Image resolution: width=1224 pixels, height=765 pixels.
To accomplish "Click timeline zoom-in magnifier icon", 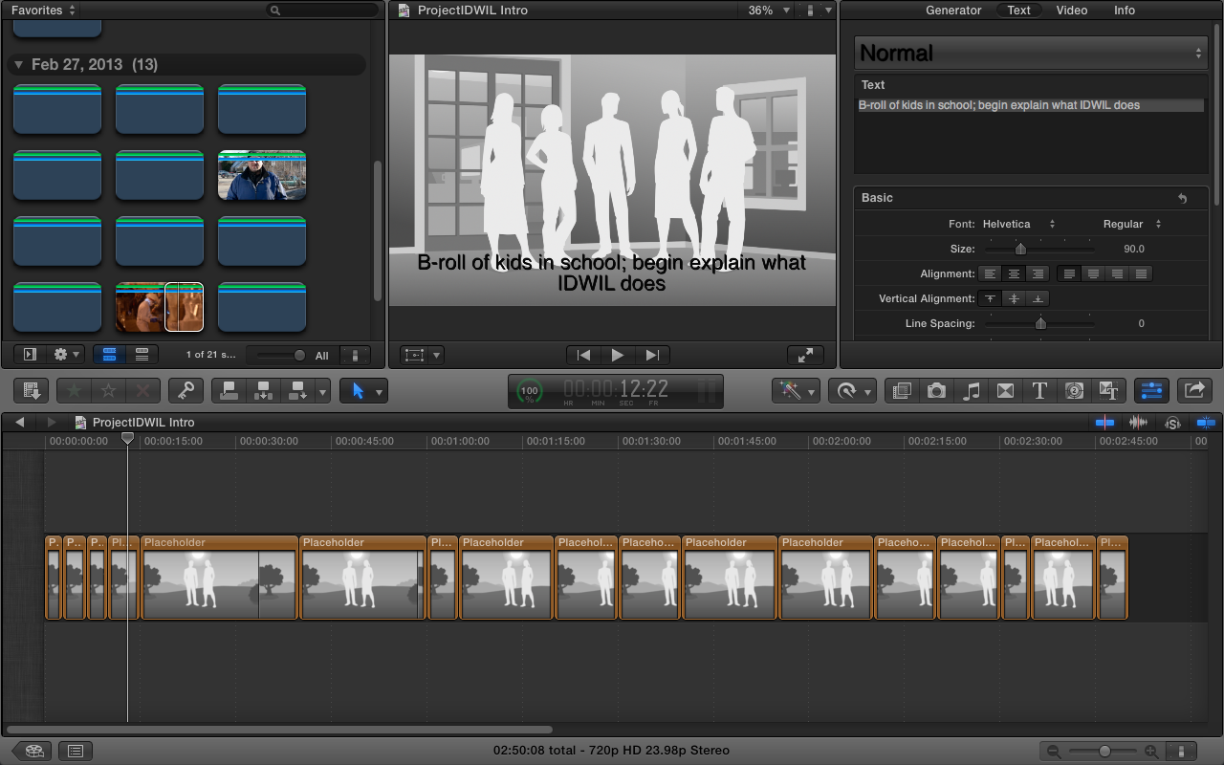I will click(x=1151, y=752).
